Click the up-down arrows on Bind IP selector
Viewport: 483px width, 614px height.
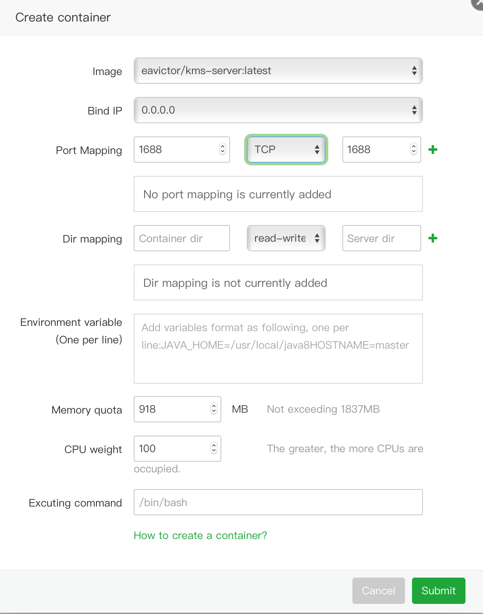pos(414,110)
